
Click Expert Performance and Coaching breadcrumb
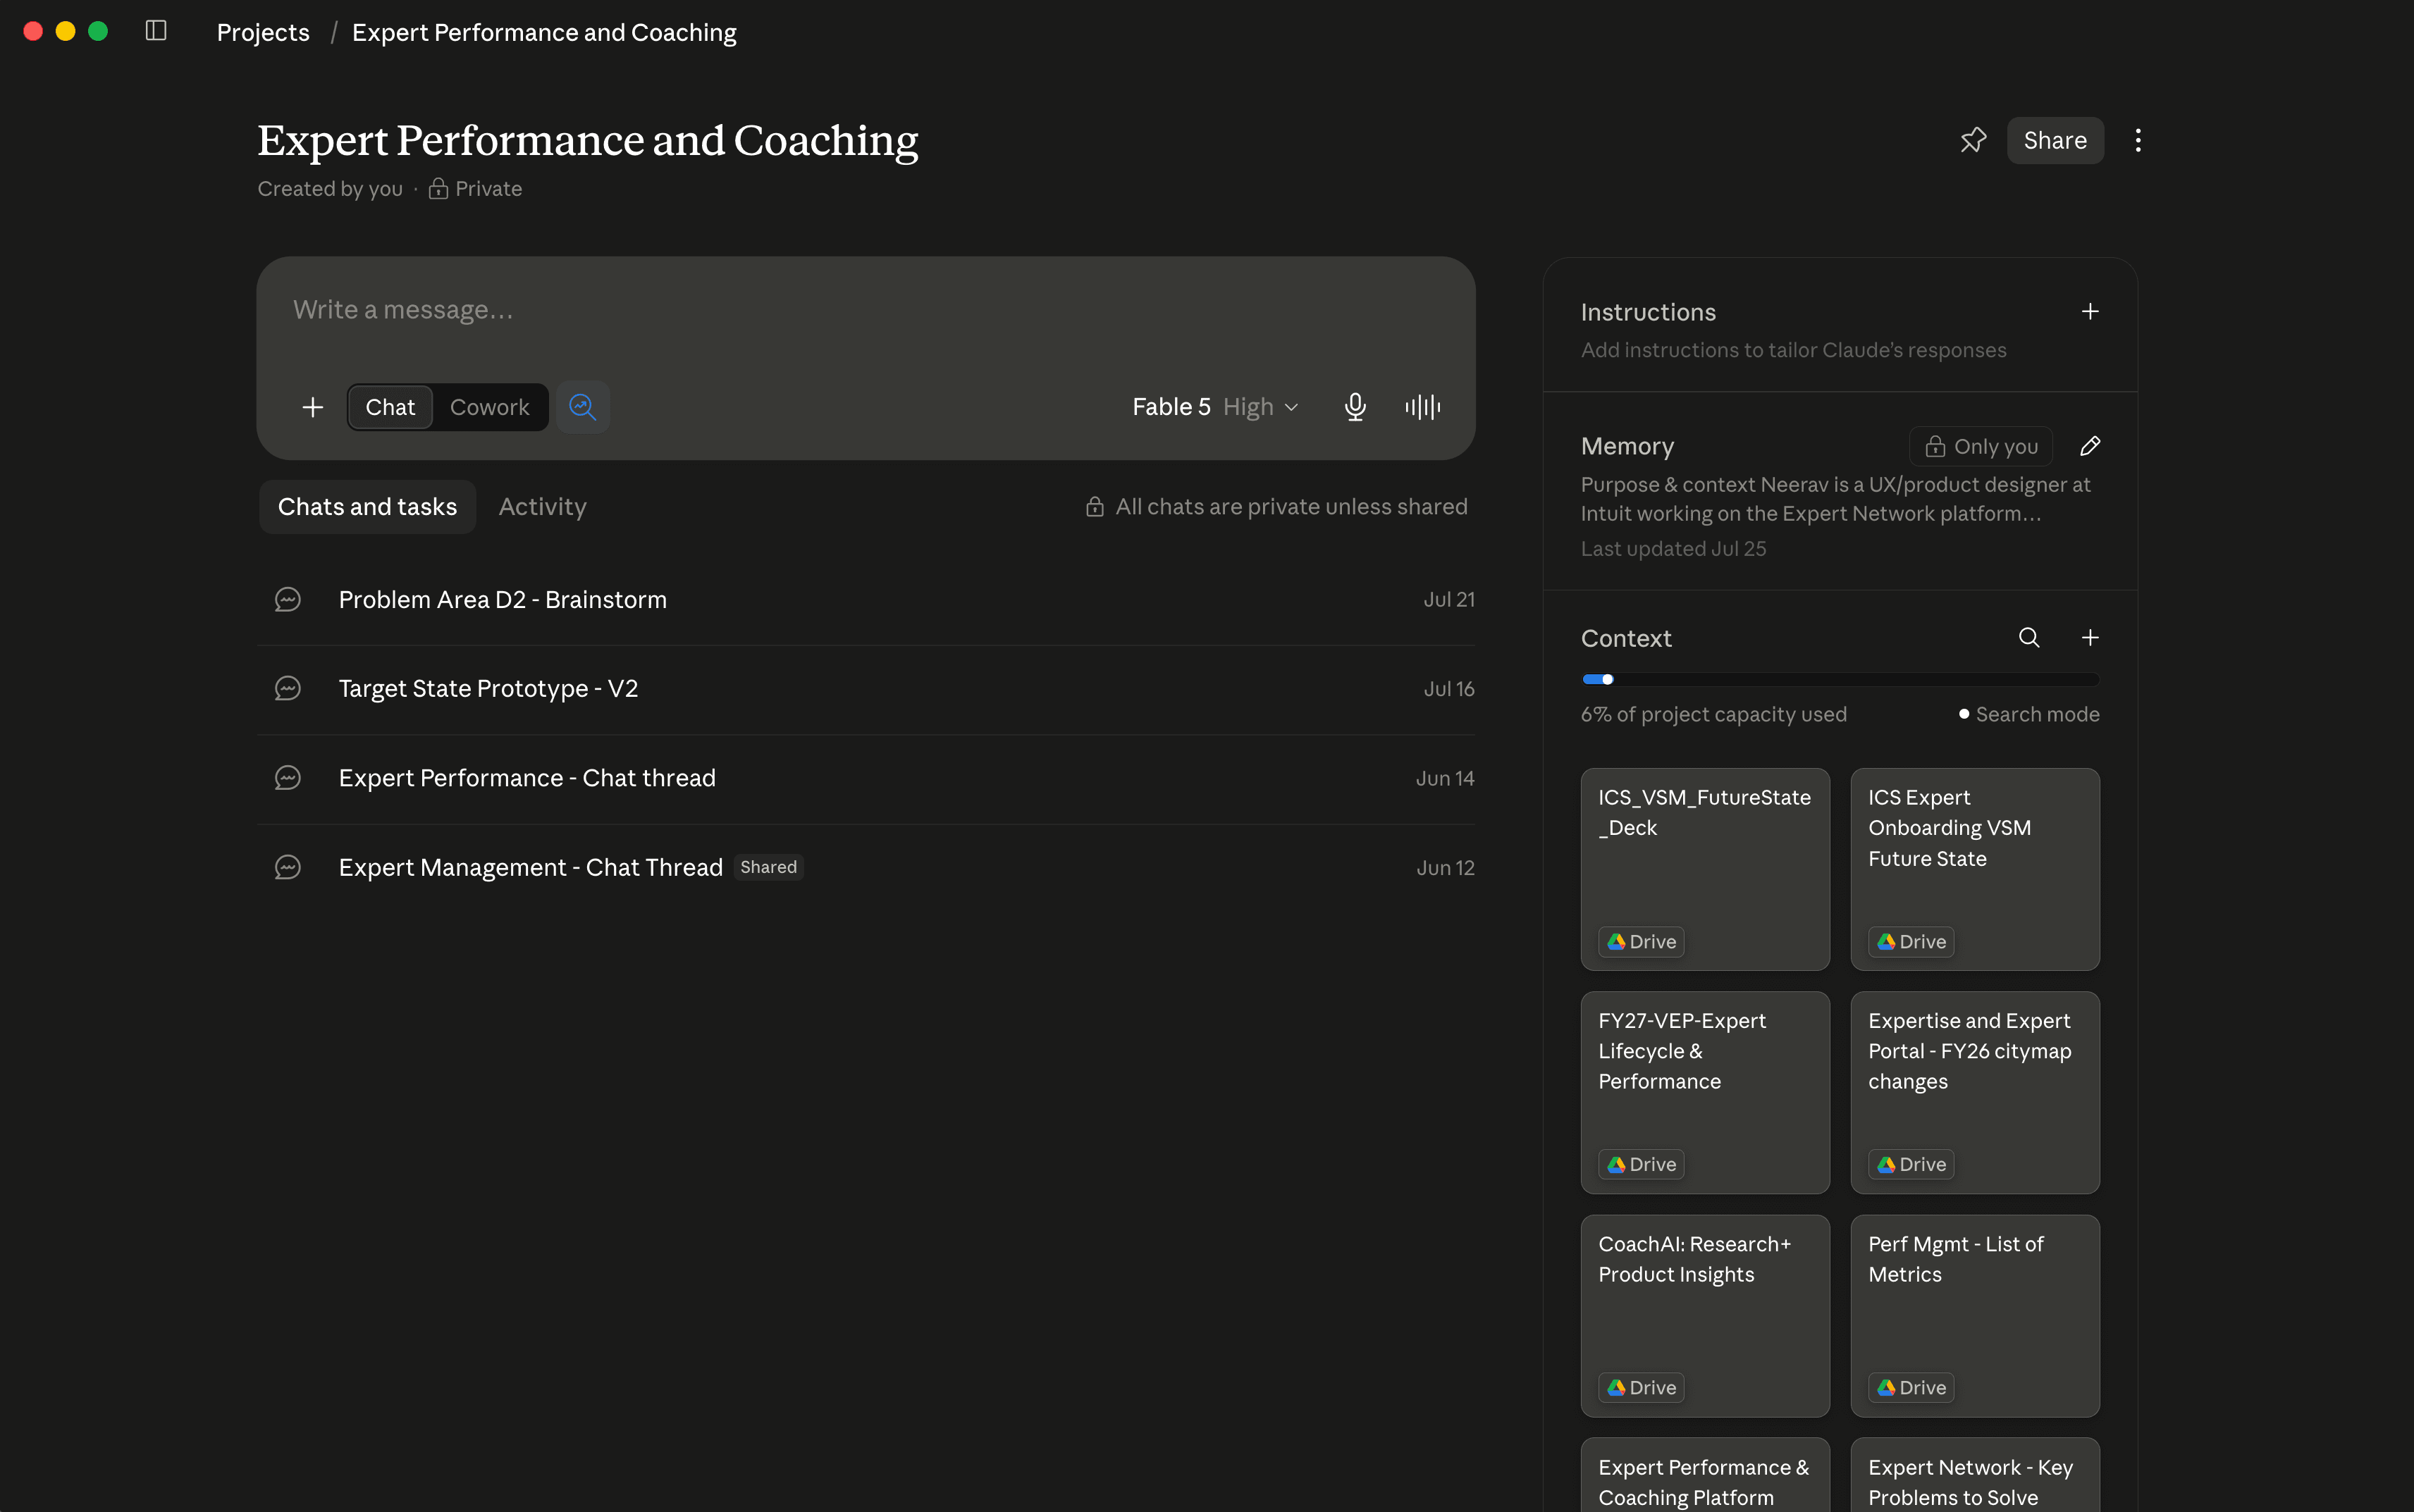coord(544,32)
